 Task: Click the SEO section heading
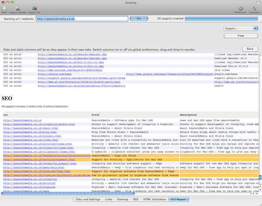[7, 98]
